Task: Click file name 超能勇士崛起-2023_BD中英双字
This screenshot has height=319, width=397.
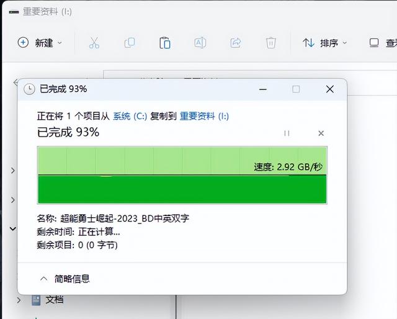Action: click(125, 218)
